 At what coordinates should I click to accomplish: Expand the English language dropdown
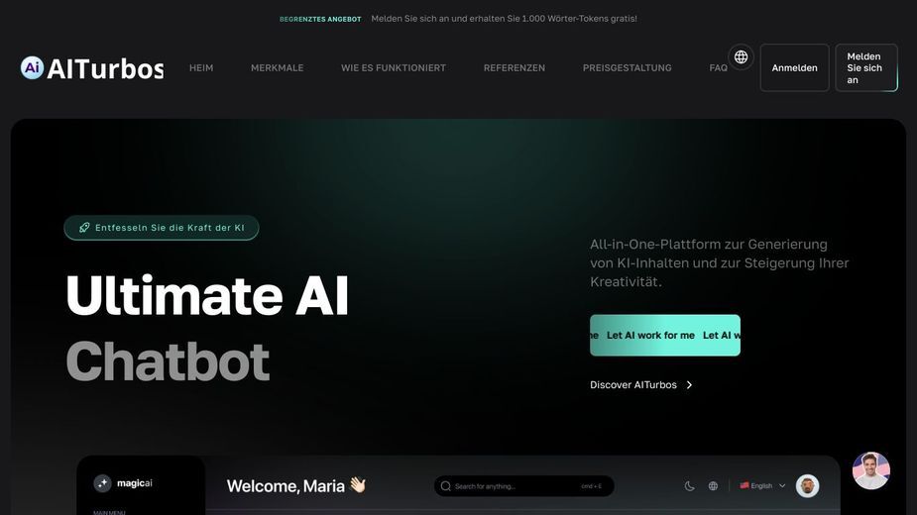pos(762,485)
